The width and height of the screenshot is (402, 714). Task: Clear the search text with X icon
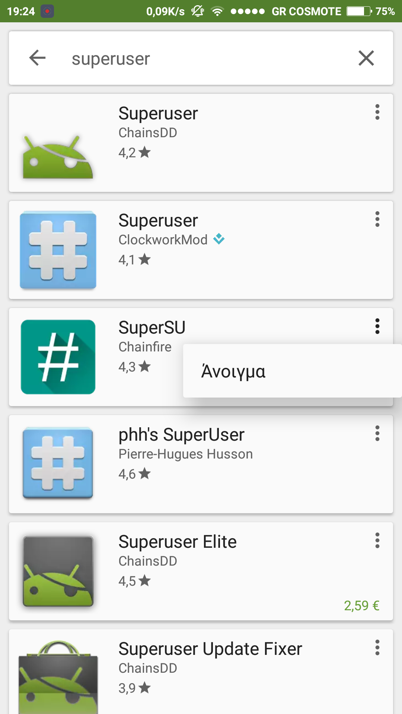pos(366,58)
